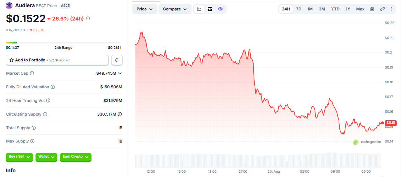Select the Max time range tab
This screenshot has height=177, width=401.
360,9
